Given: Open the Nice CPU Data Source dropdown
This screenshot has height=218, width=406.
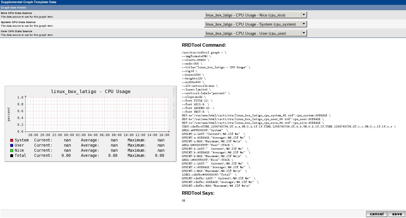Looking at the screenshot, I should (255, 15).
